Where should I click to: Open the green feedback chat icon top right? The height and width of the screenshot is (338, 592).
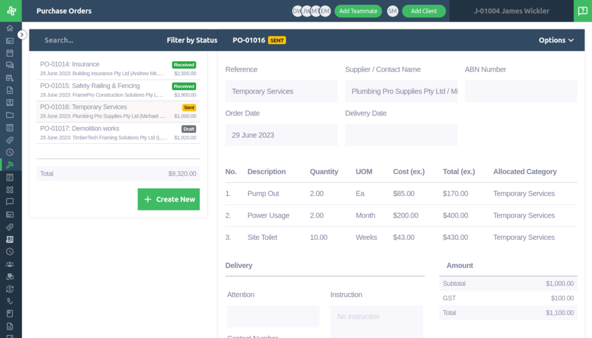[583, 11]
